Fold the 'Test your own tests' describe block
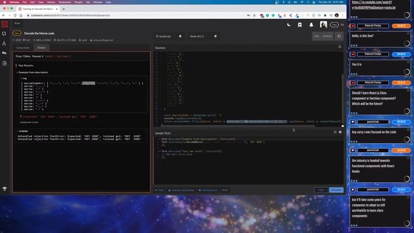Image resolution: width=414 pixels, height=233 pixels. click(160, 151)
